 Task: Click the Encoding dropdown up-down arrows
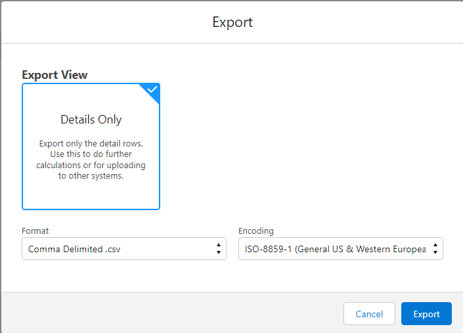(x=434, y=249)
